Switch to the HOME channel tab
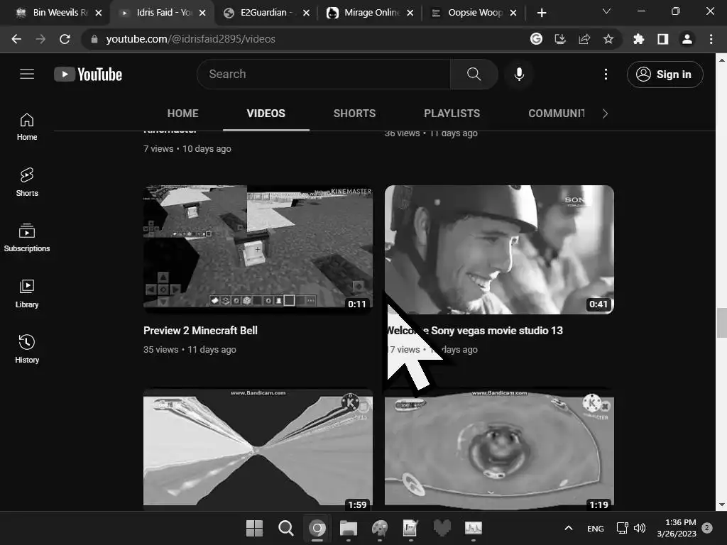The width and height of the screenshot is (727, 545). (182, 114)
